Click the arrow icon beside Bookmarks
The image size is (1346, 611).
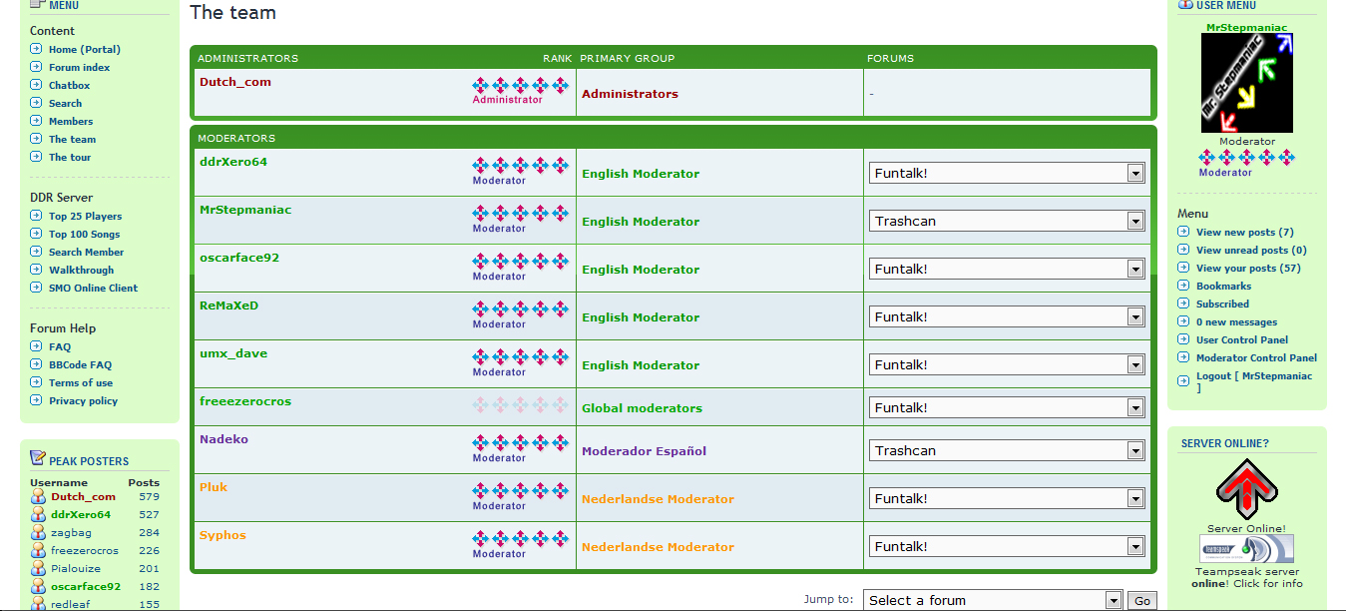(x=1183, y=287)
